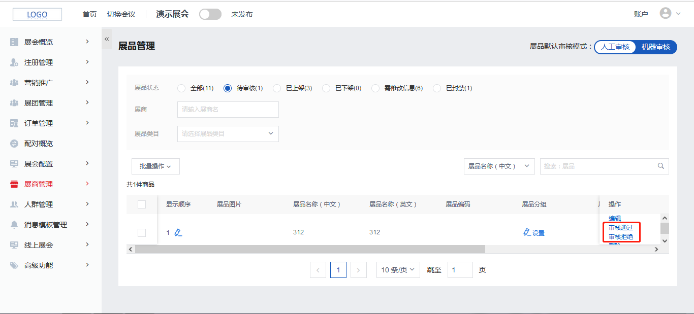
Task: Click the 消息模板管理 bell icon
Action: tap(14, 225)
